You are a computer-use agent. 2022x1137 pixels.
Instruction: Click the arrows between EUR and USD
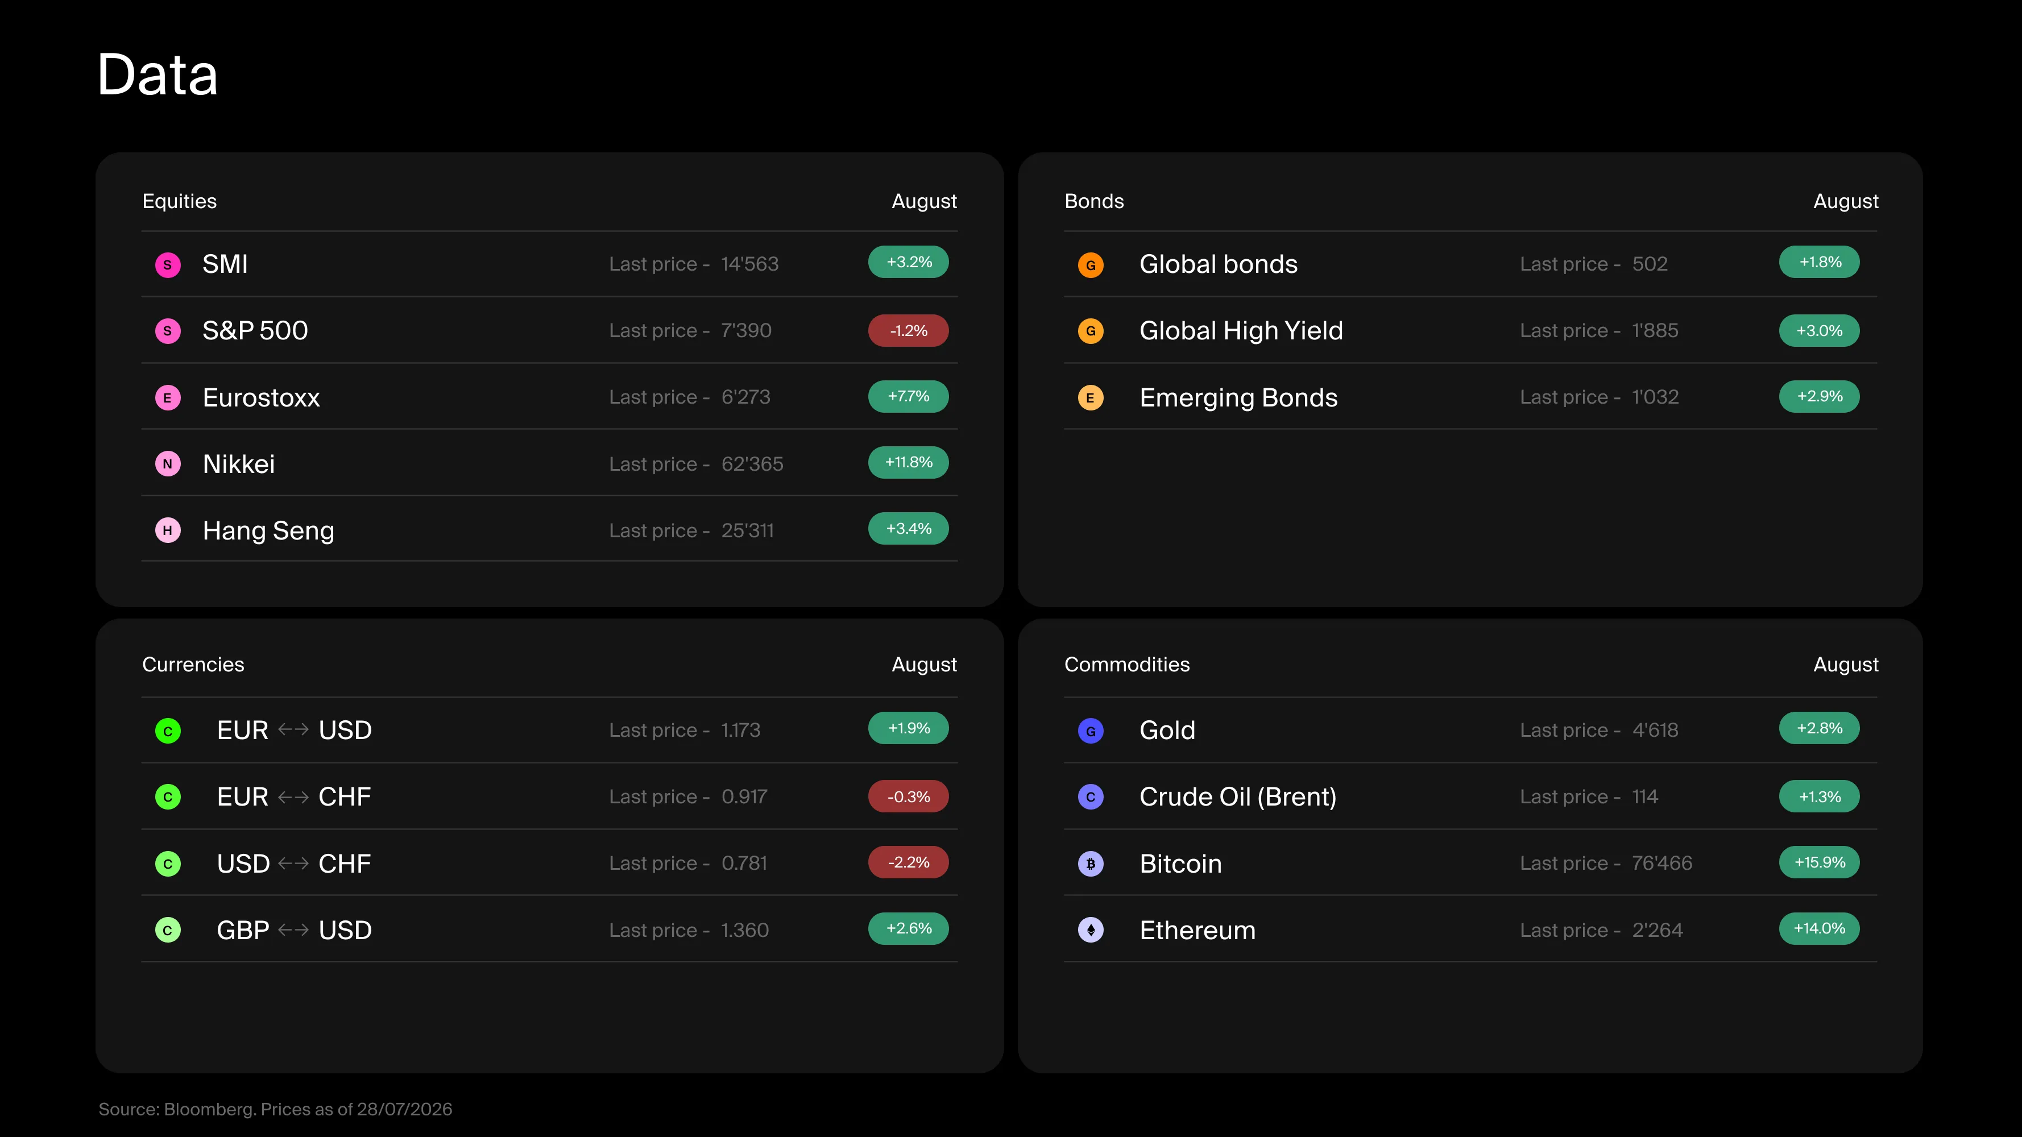(293, 730)
